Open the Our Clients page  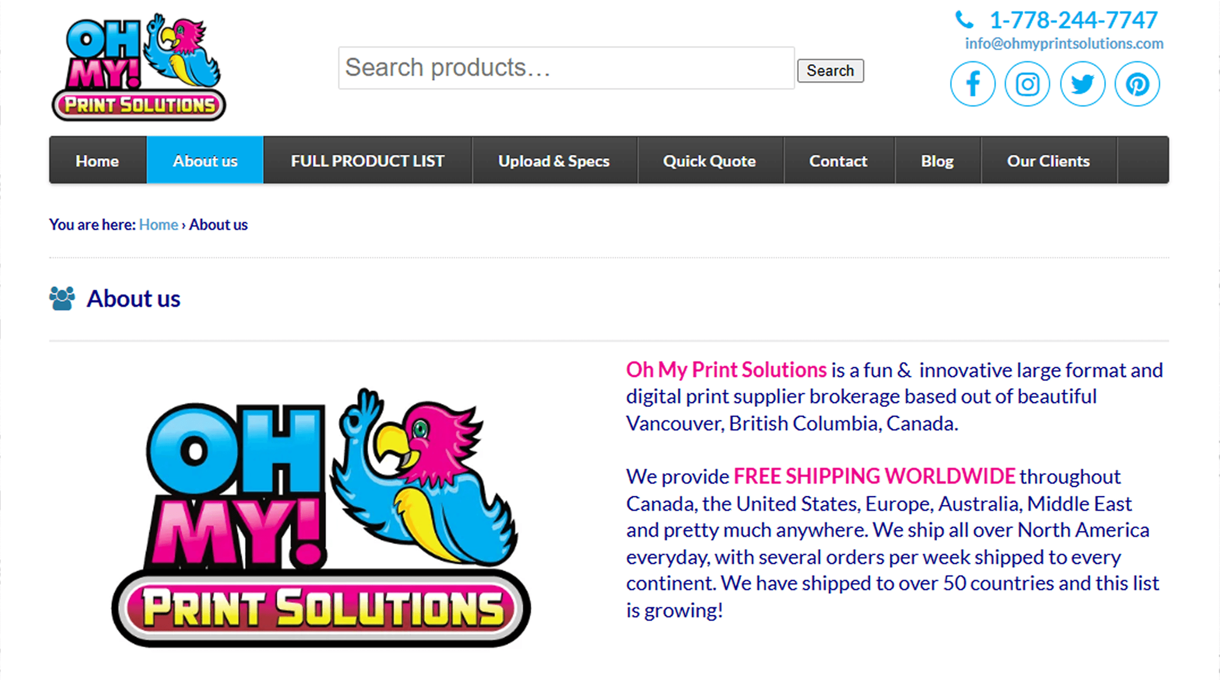[x=1049, y=160]
